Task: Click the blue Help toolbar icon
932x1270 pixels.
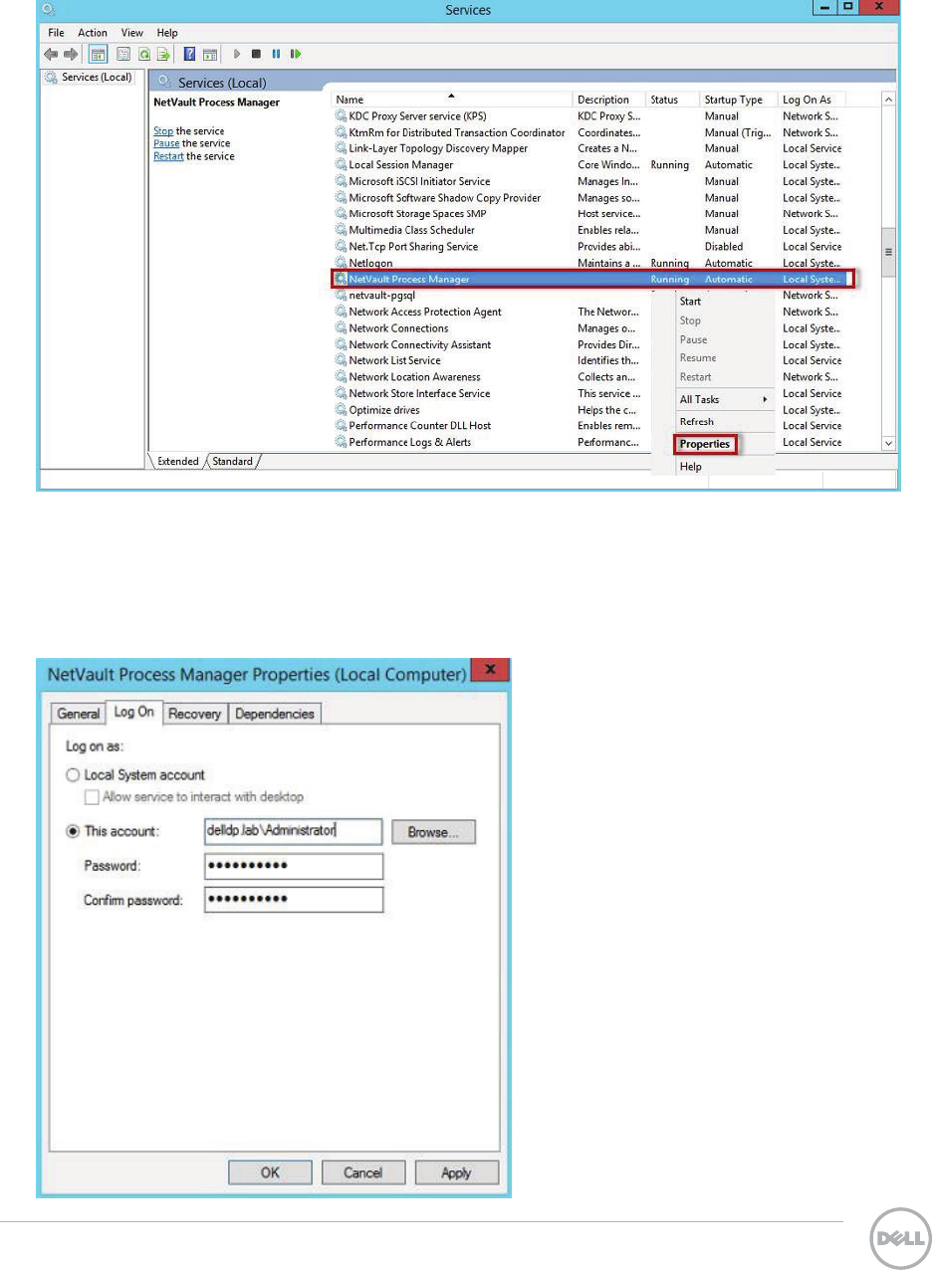Action: click(189, 54)
